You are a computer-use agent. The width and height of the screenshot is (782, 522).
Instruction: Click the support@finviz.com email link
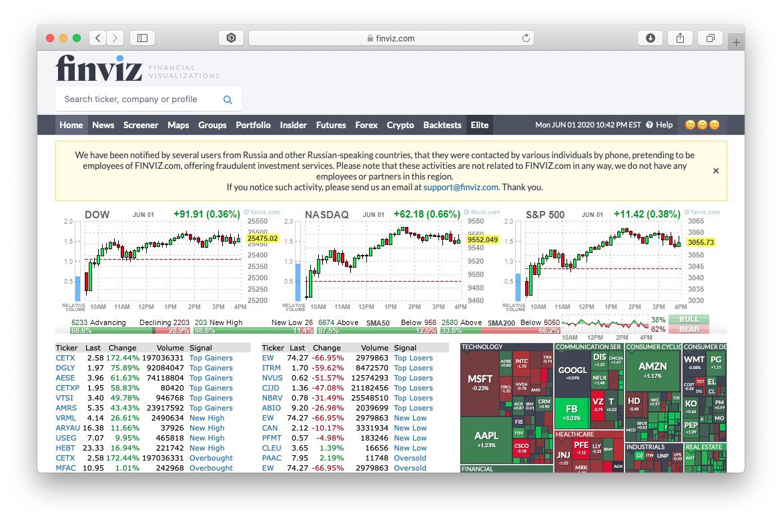pos(461,187)
